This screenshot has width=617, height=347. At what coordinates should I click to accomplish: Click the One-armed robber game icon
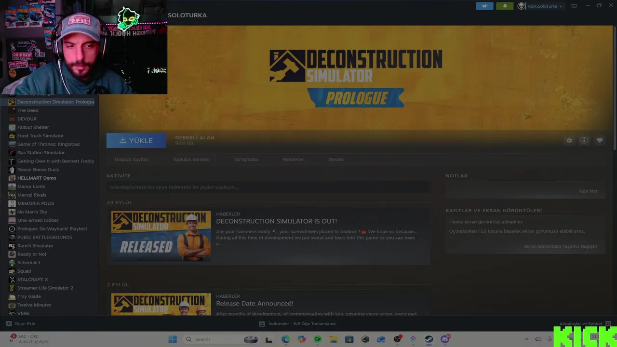[12, 220]
